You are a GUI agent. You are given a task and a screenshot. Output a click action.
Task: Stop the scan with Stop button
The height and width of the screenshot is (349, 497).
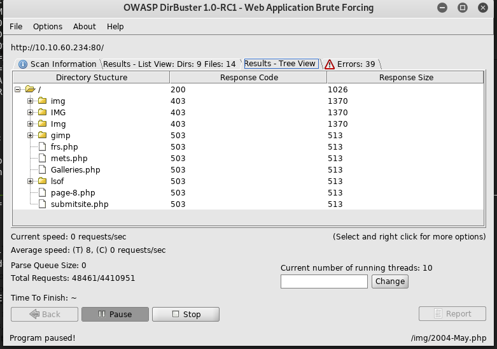[x=186, y=314]
